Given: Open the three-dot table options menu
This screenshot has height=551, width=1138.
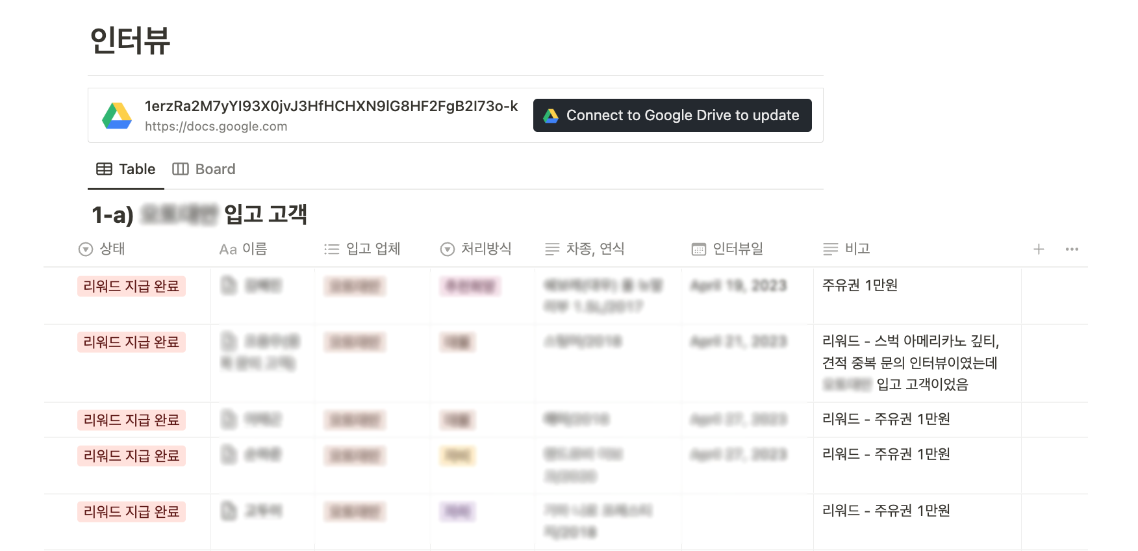Looking at the screenshot, I should [x=1072, y=250].
